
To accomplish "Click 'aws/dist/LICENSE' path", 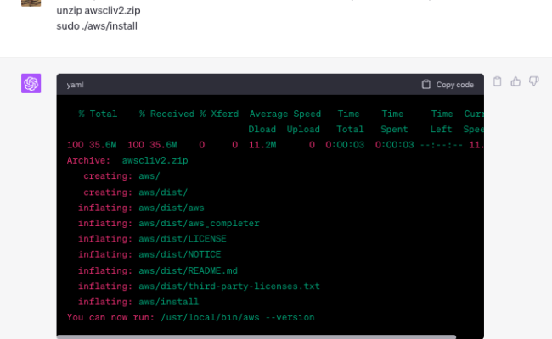I will click(183, 239).
